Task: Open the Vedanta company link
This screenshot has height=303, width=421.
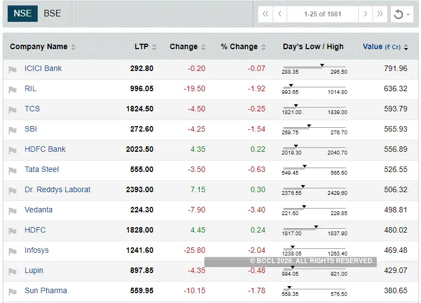Action: tap(38, 210)
